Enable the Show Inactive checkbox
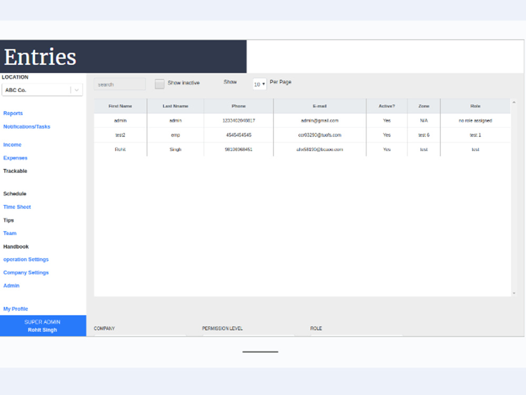This screenshot has width=526, height=395. tap(159, 83)
